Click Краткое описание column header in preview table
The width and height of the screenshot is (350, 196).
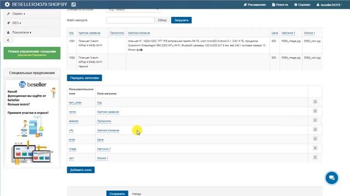point(139,33)
